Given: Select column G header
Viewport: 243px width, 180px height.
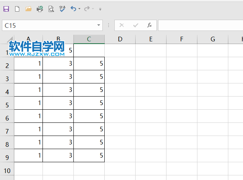Looking at the screenshot, I should [x=212, y=39].
